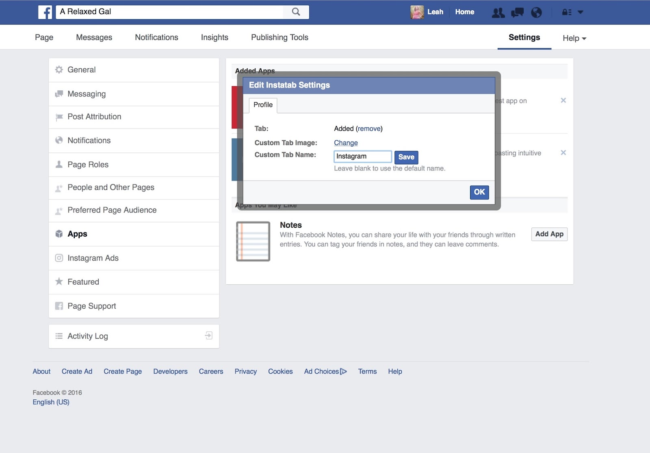Go to the Insights tab

coord(214,37)
